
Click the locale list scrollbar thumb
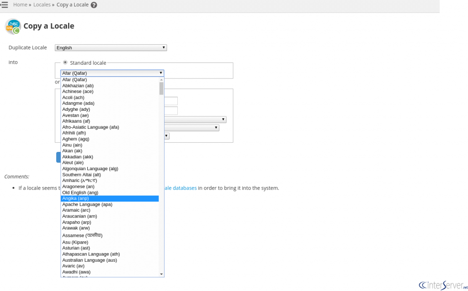pos(161,88)
